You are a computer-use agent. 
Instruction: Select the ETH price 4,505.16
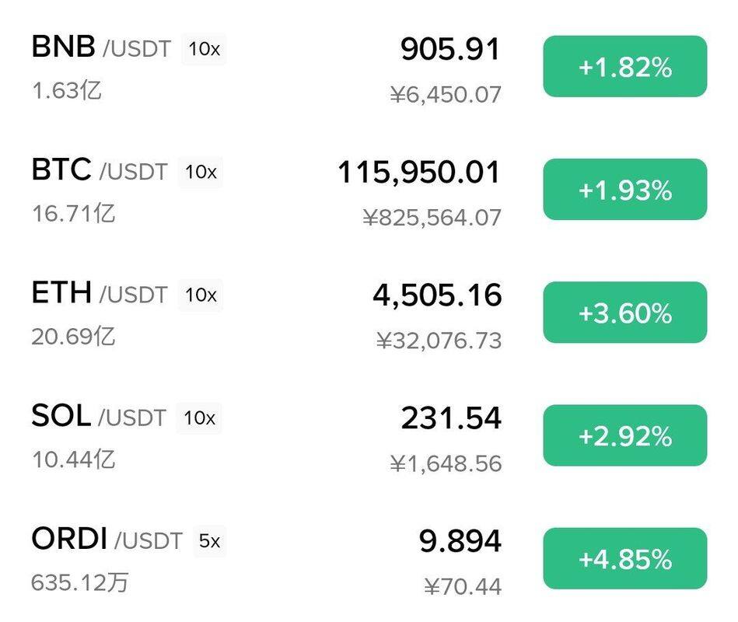pos(437,295)
